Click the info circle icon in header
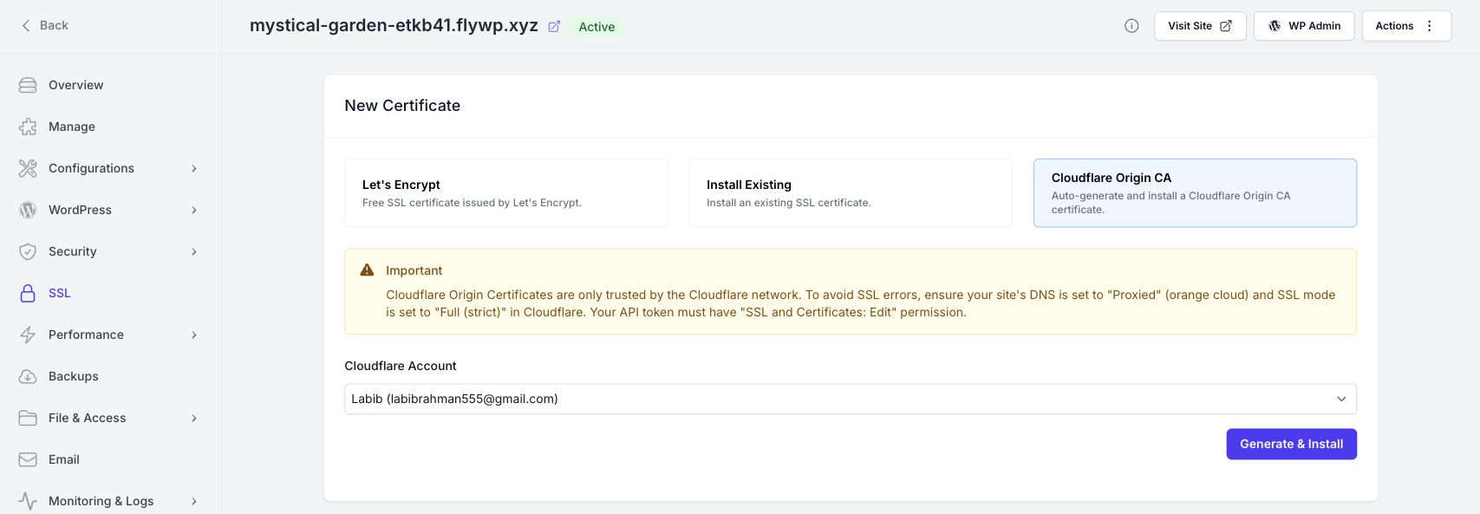This screenshot has height=514, width=1480. 1131,26
